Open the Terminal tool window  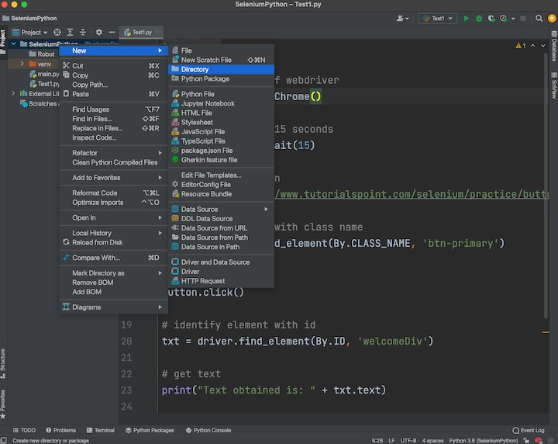(99, 430)
